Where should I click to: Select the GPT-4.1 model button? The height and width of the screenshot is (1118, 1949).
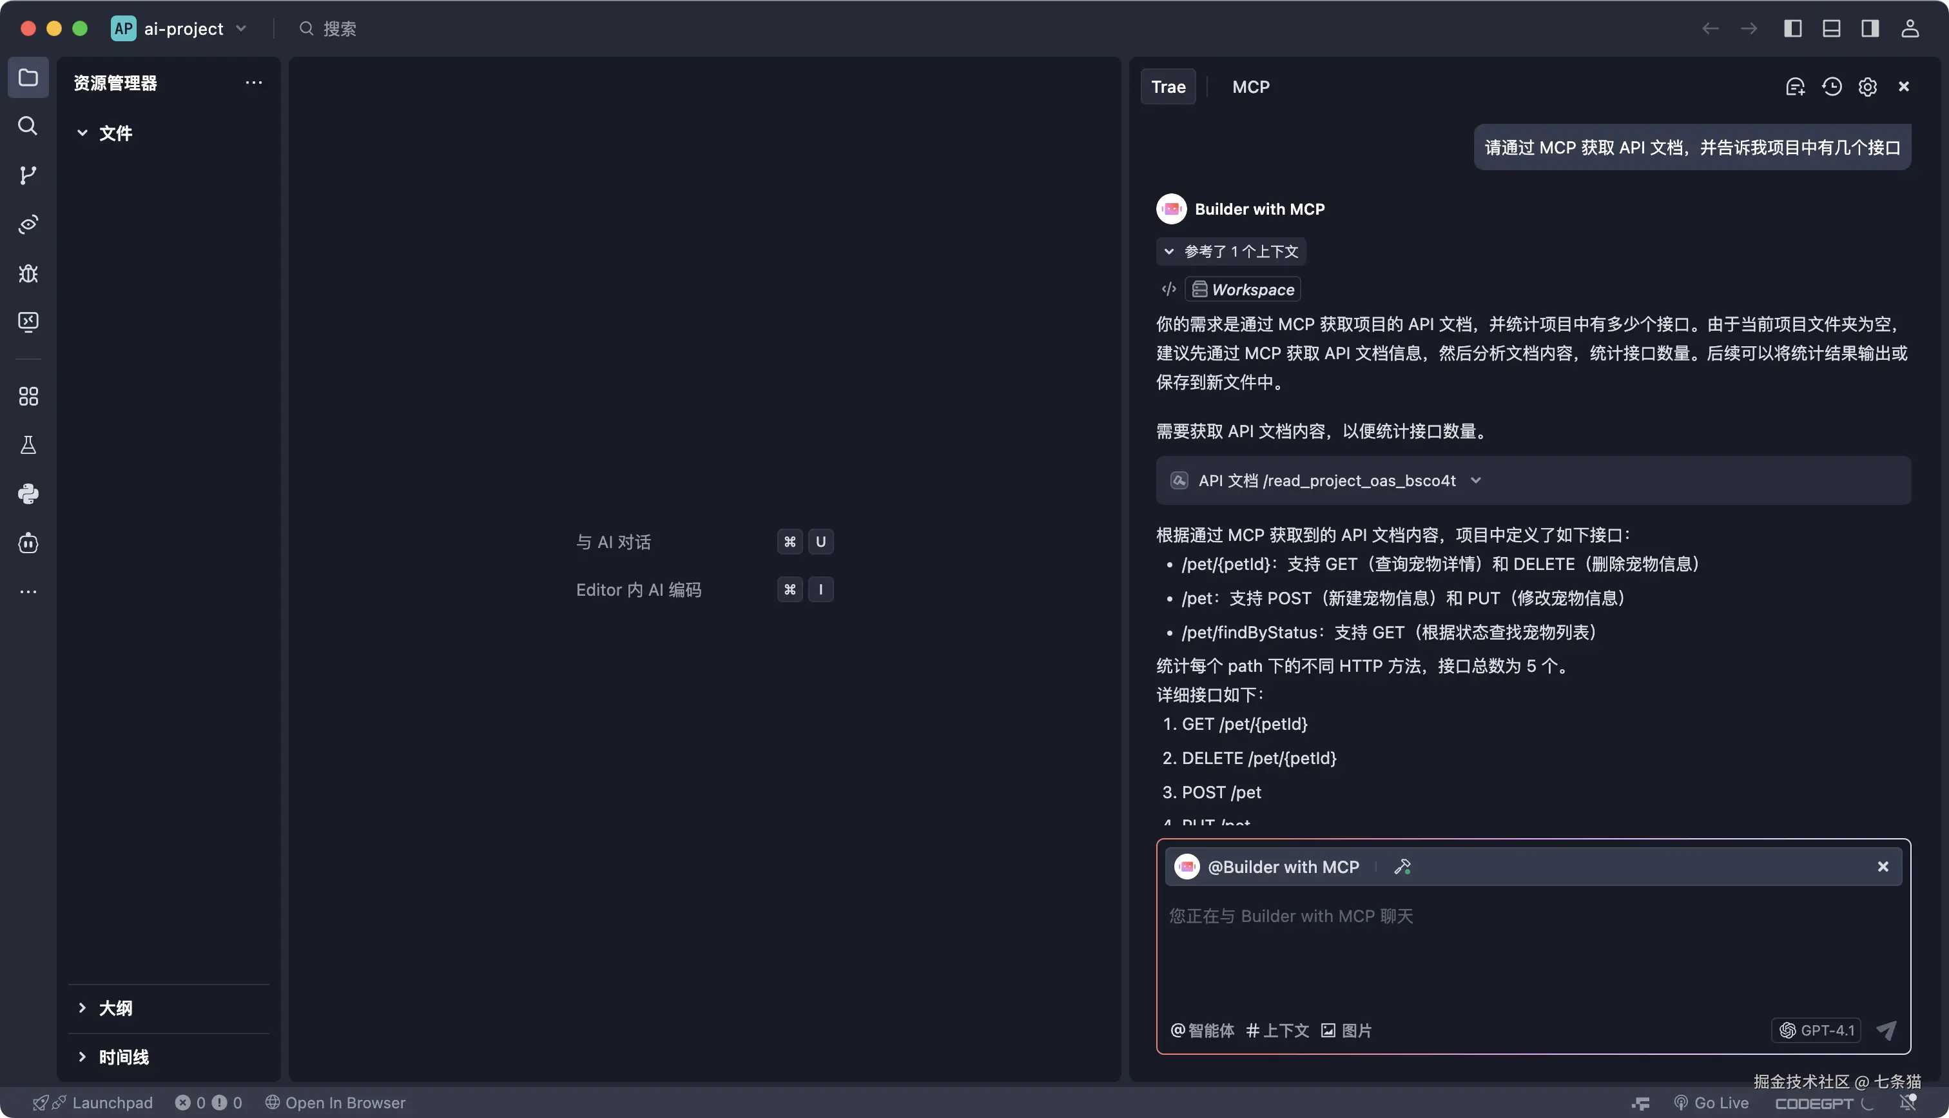[x=1816, y=1030]
